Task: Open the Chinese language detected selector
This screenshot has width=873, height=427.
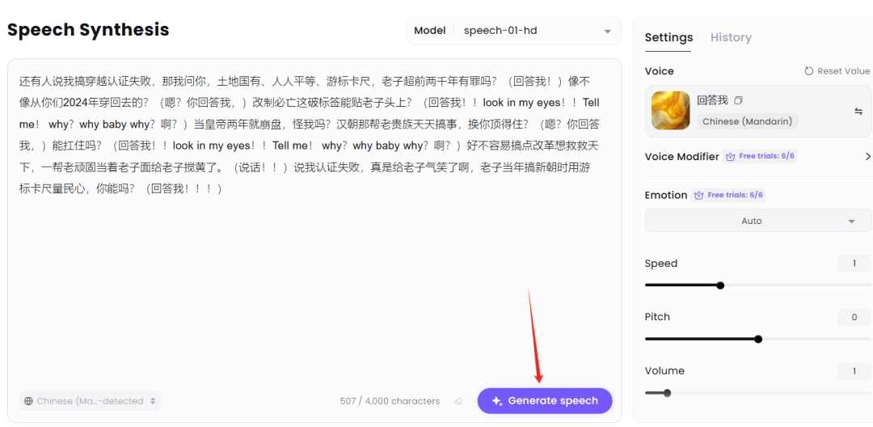Action: tap(91, 401)
